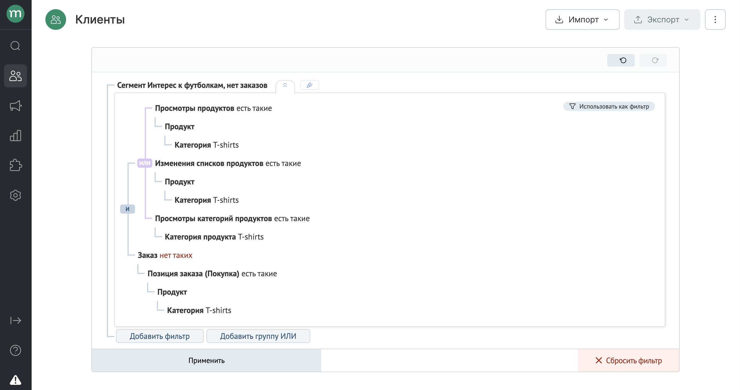Open the analytics bar chart icon
Viewport: 740px width, 390px height.
[x=16, y=136]
